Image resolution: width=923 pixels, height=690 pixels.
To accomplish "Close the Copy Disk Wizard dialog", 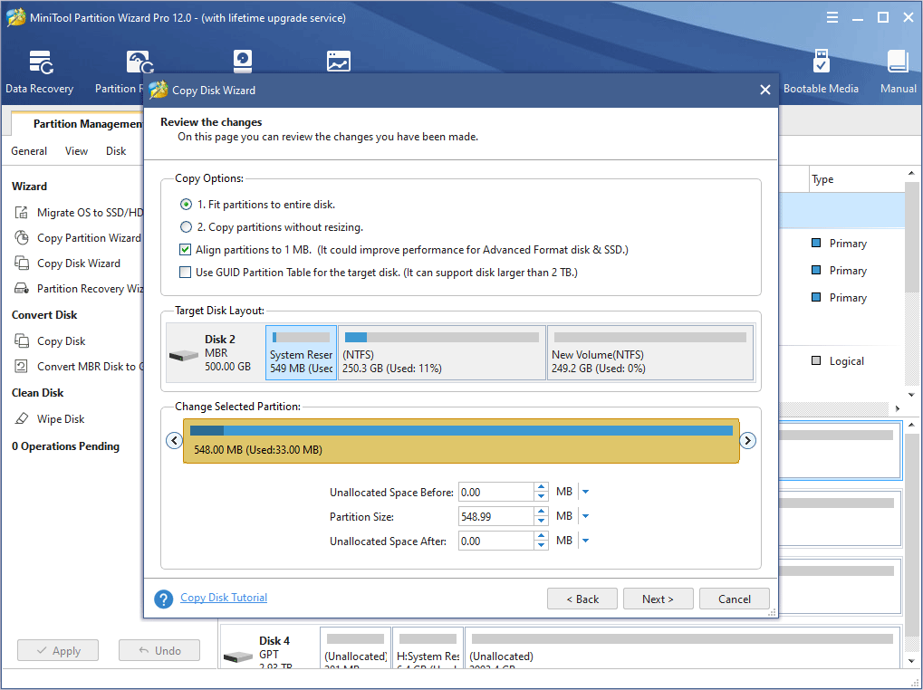I will coord(765,90).
